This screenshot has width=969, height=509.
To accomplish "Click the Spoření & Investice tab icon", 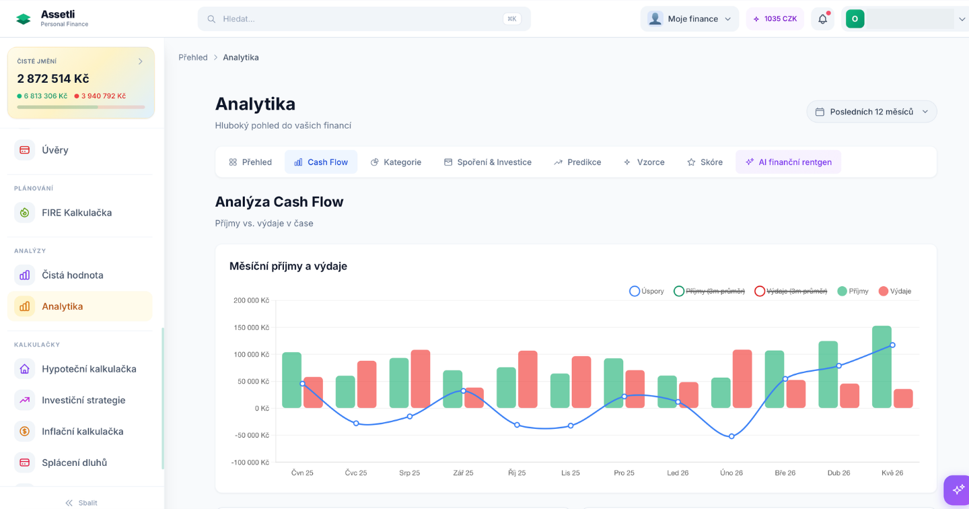I will pos(448,162).
